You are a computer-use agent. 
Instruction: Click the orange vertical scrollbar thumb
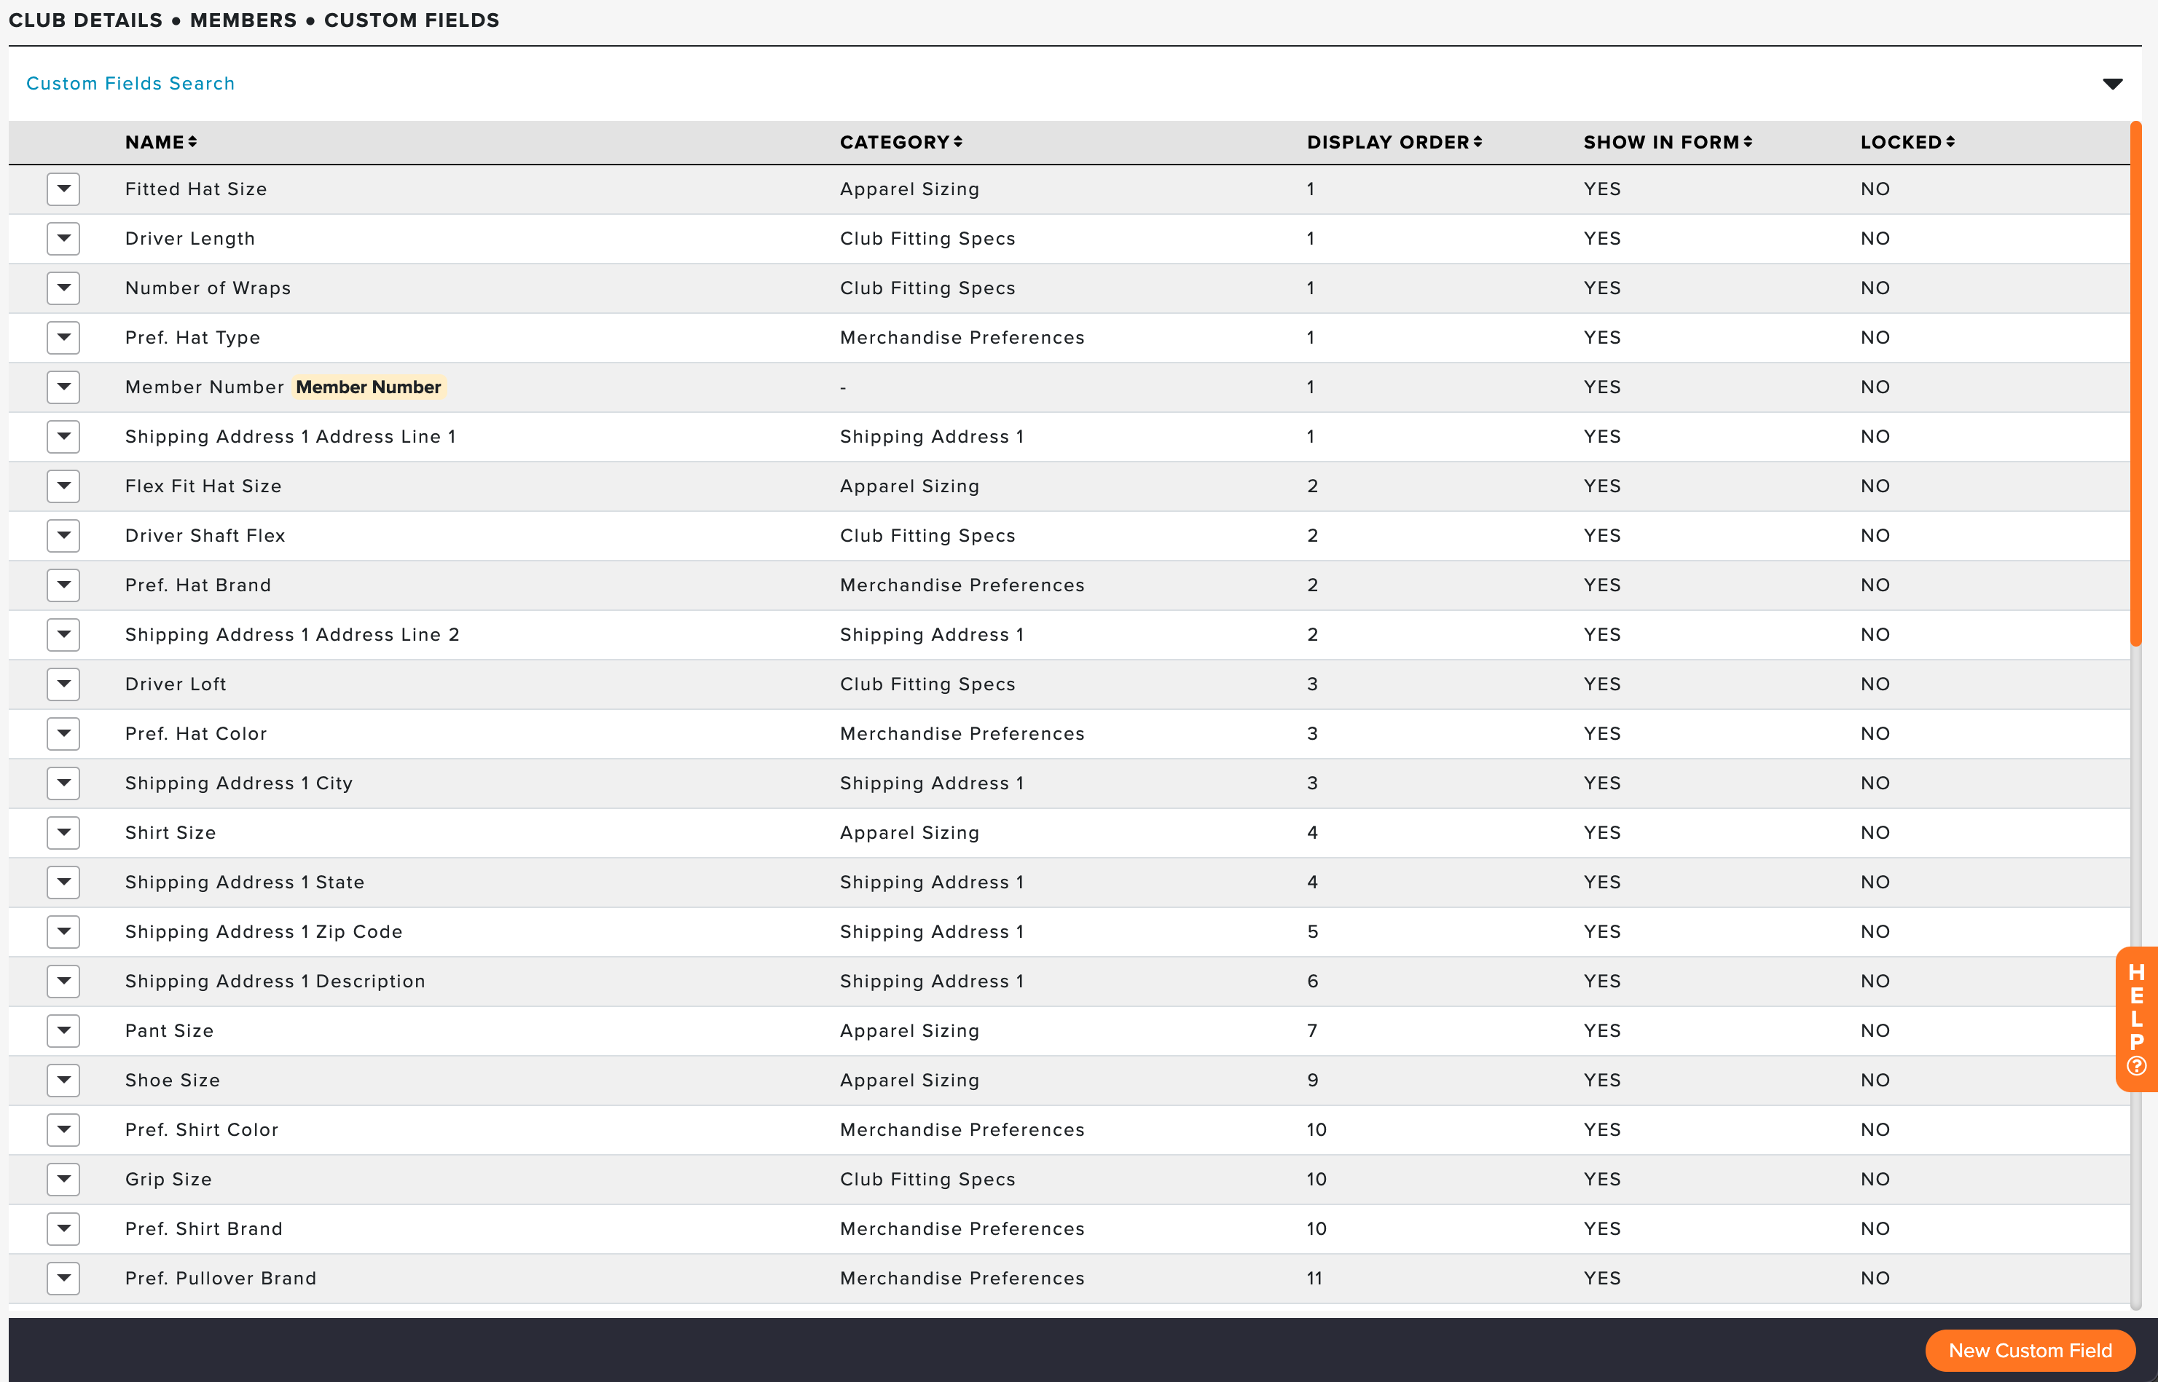click(x=2136, y=384)
